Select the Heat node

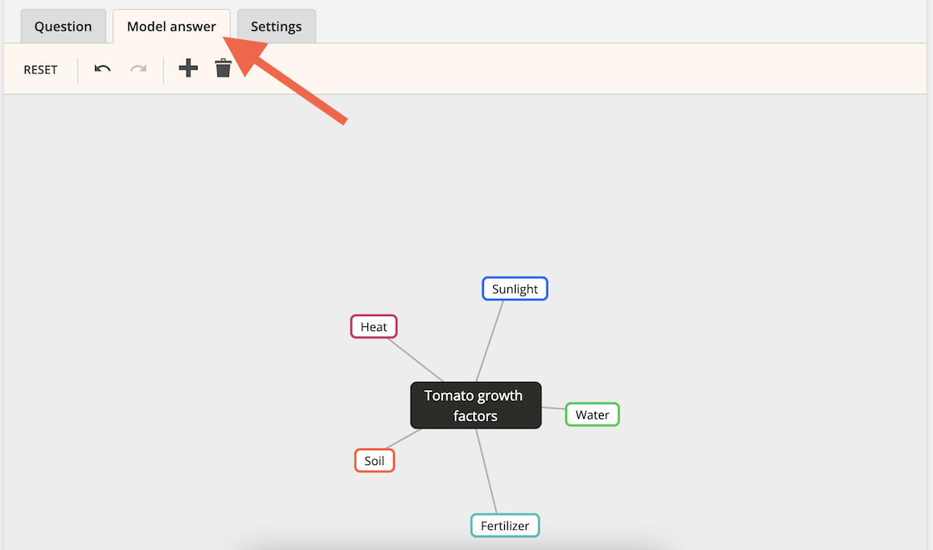374,326
